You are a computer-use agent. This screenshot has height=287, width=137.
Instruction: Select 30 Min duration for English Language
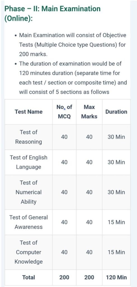pyautogui.click(x=116, y=162)
